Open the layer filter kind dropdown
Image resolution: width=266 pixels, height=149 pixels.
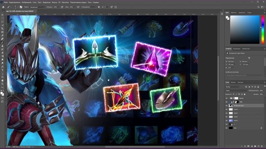[233, 87]
